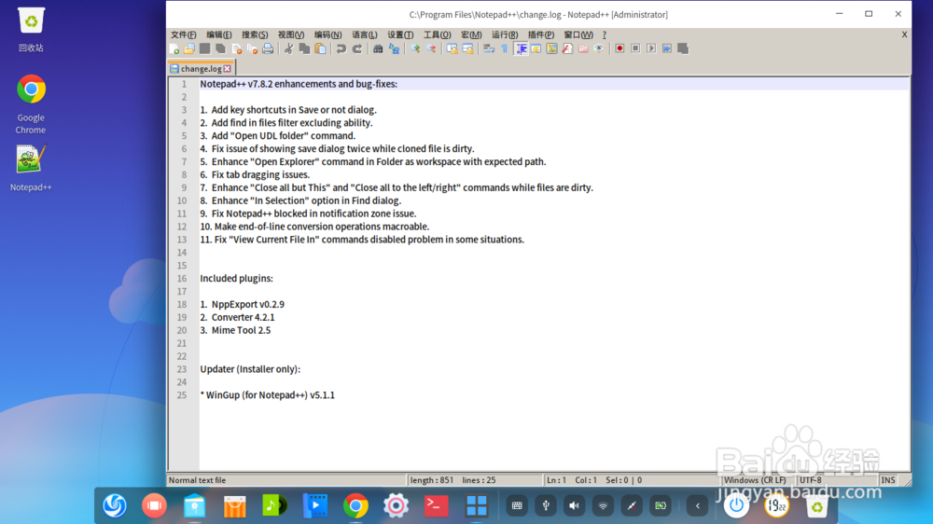The height and width of the screenshot is (524, 933).
Task: Open the 设置(T) menu
Action: [x=400, y=34]
